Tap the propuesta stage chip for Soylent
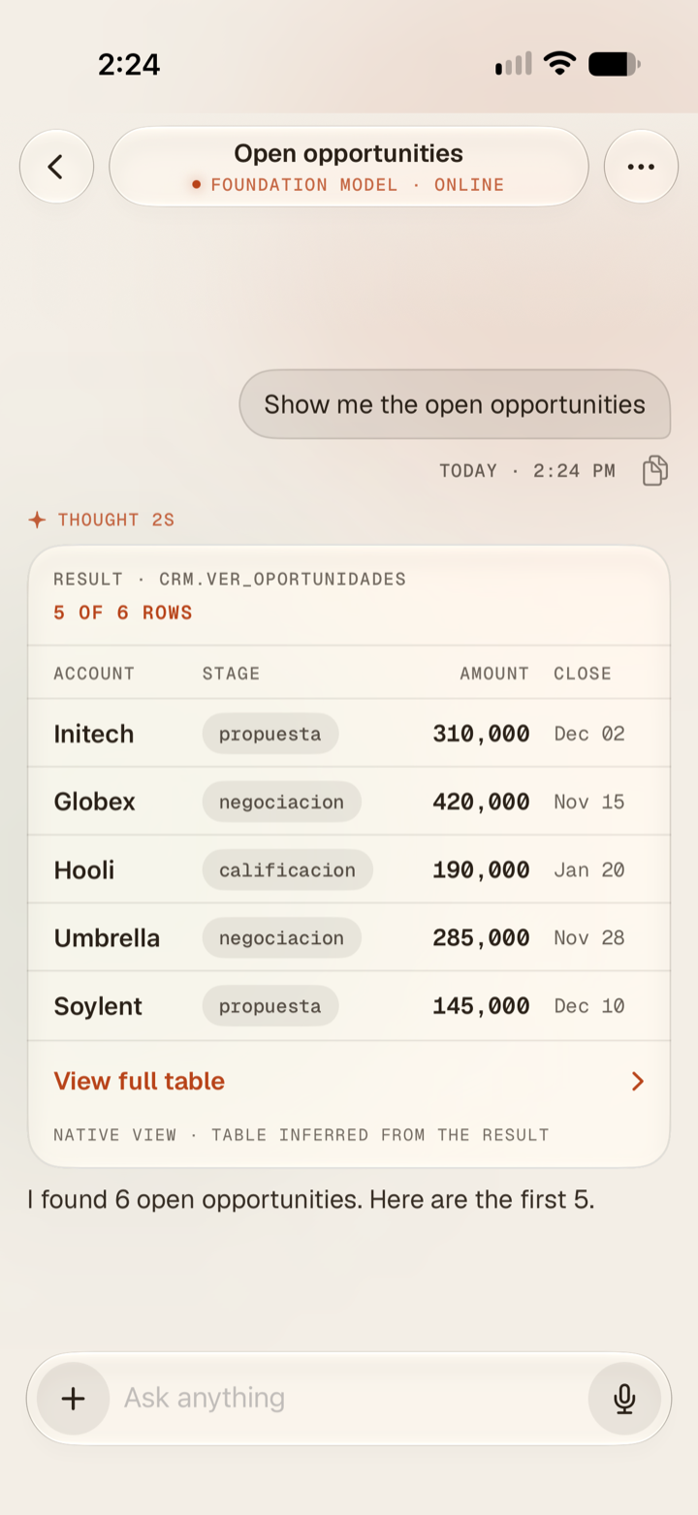Viewport: 698px width, 1515px height. click(270, 1006)
